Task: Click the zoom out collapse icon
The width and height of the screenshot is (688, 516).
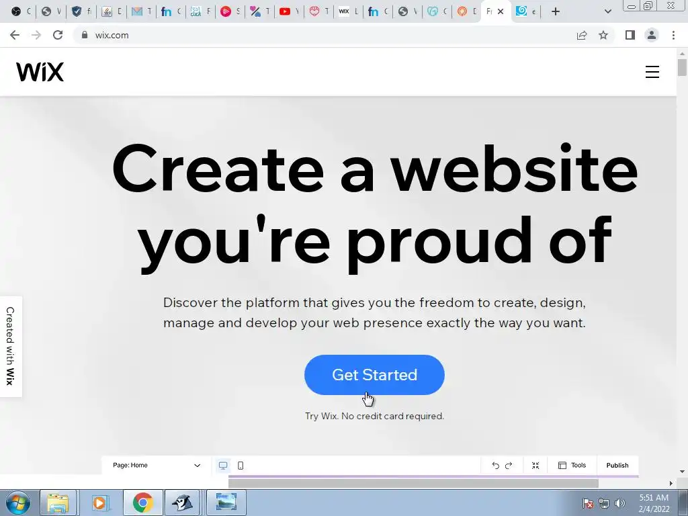Action: 535,466
